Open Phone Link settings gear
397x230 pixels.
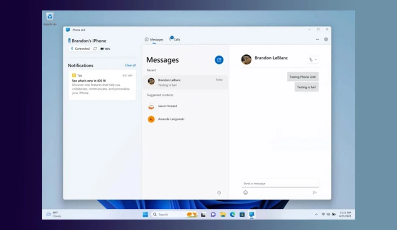(326, 39)
